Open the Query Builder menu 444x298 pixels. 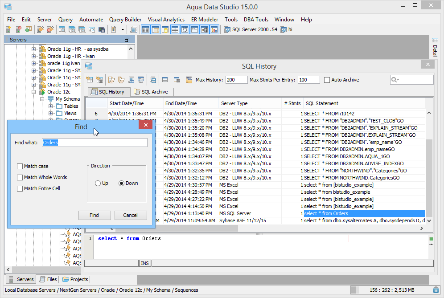[125, 20]
